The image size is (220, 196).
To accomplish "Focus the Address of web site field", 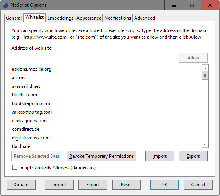I will click(x=93, y=58).
